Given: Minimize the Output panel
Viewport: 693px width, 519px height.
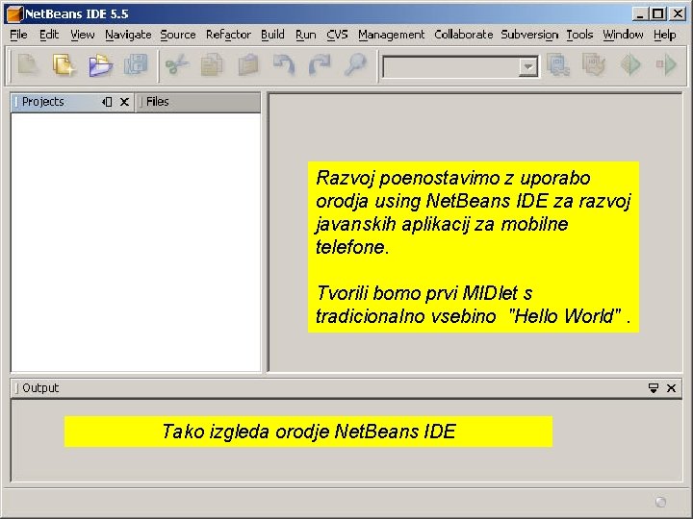Looking at the screenshot, I should point(654,388).
